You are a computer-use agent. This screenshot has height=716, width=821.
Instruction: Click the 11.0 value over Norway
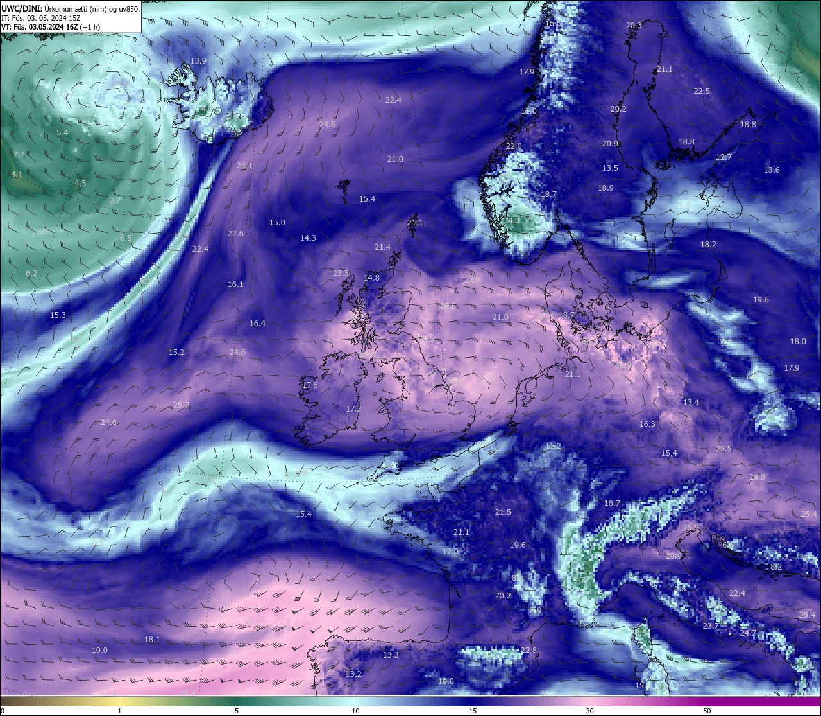coord(529,111)
